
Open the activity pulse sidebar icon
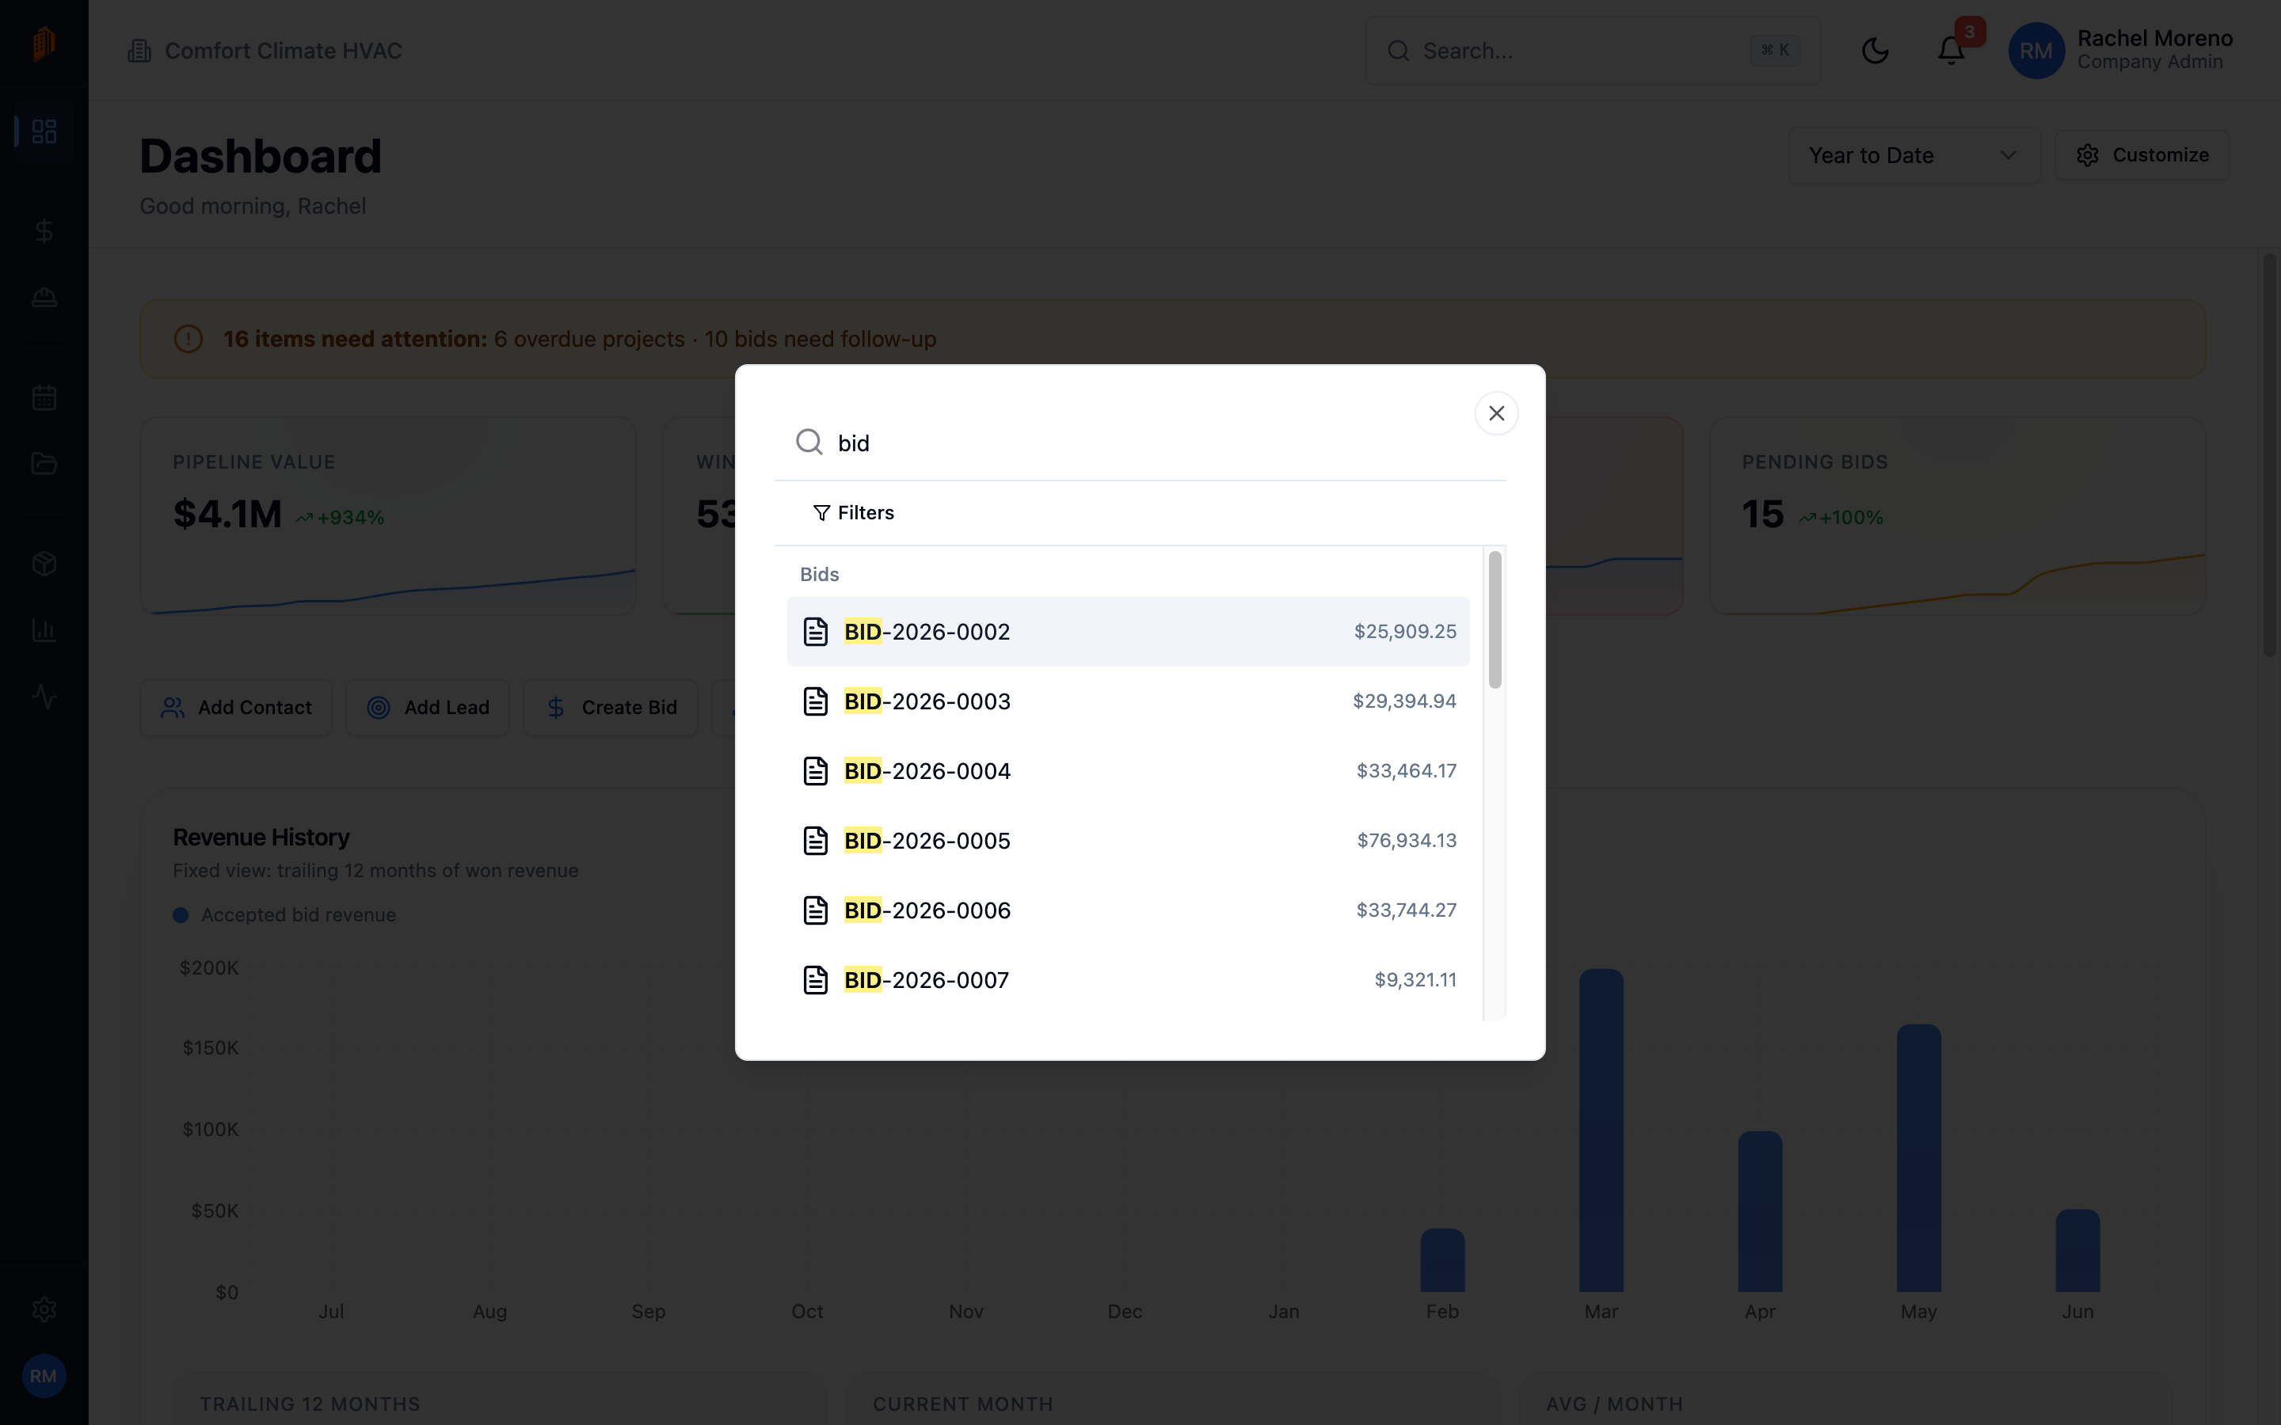tap(44, 697)
